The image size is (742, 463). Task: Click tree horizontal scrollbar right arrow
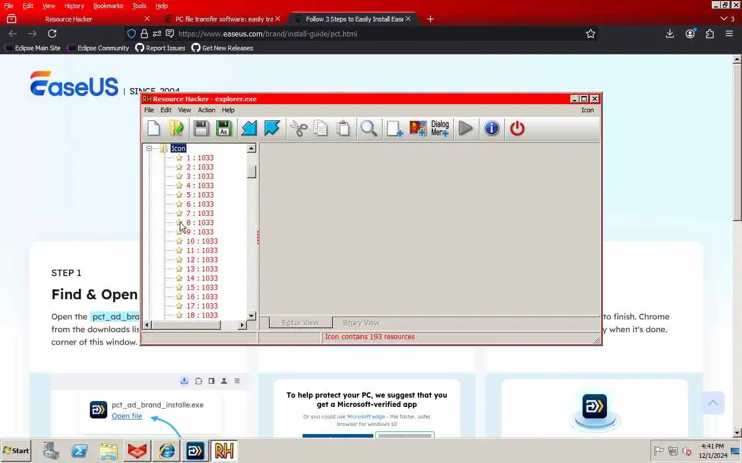coord(242,325)
